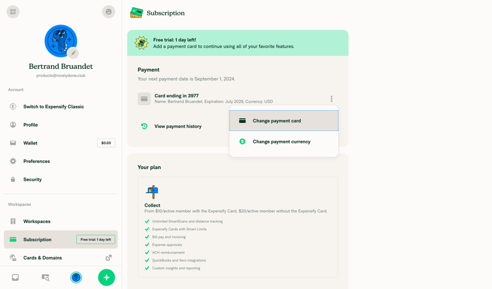Click the free trial banner star icon

pos(141,43)
